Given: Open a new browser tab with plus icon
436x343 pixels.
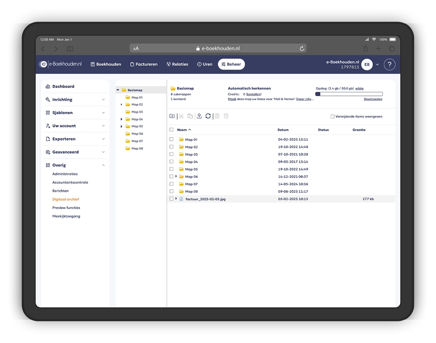Looking at the screenshot, I should pos(378,49).
